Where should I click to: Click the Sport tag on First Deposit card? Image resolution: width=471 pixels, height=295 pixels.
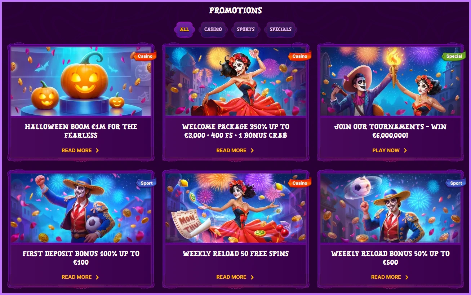point(146,183)
